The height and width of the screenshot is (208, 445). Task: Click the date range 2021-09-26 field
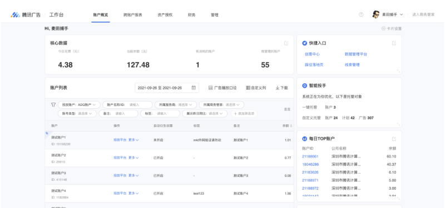(x=167, y=88)
